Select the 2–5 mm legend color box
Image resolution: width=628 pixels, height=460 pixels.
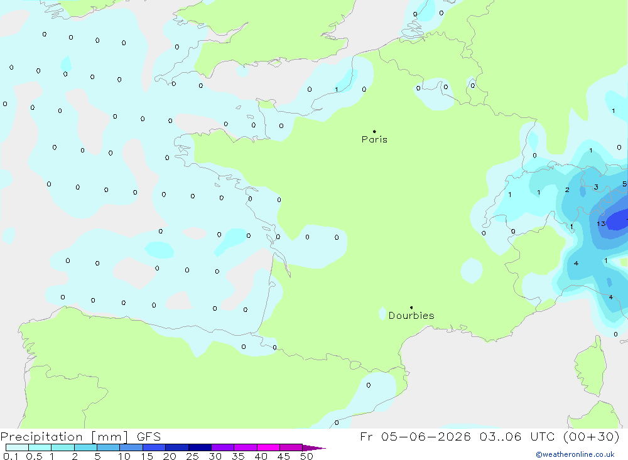(x=85, y=447)
